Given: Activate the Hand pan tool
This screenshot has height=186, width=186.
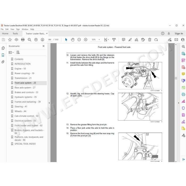Looking at the screenshot, I should tap(73, 40).
